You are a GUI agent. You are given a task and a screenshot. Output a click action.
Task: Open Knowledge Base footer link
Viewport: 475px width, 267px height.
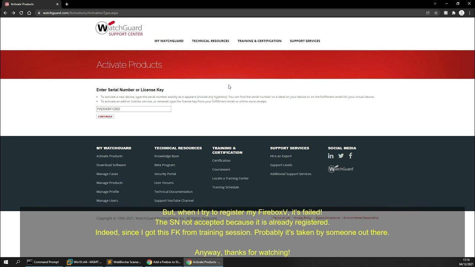point(167,156)
